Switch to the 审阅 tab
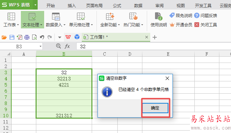The width and height of the screenshot is (231, 133). tap(159, 5)
